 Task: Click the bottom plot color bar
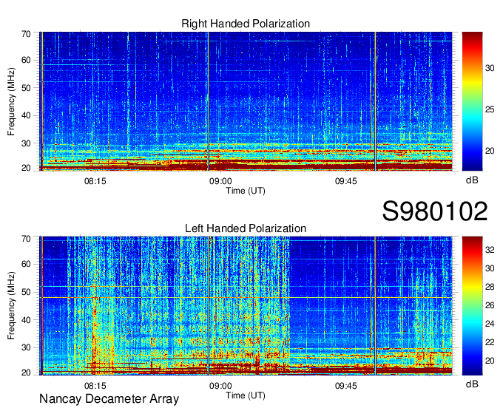point(472,306)
